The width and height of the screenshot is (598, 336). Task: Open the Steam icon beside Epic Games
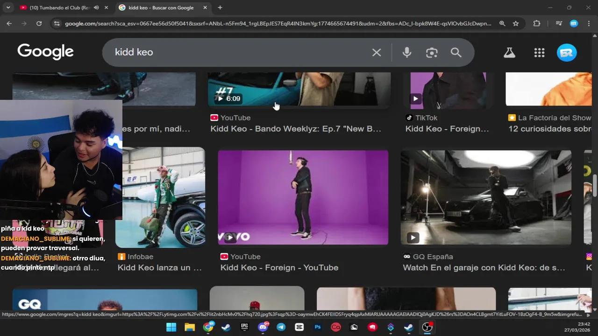(226, 327)
